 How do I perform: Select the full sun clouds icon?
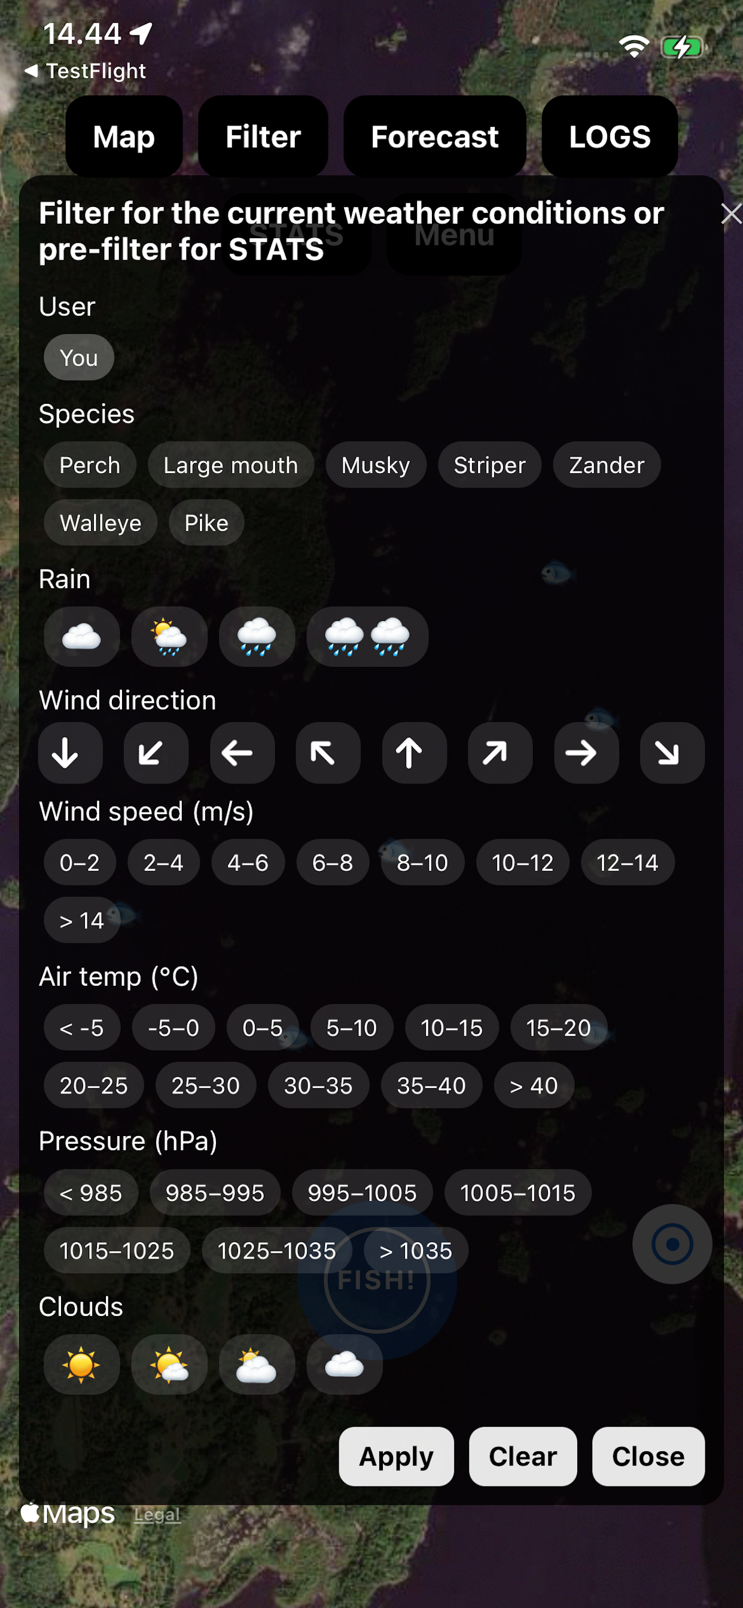point(81,1365)
